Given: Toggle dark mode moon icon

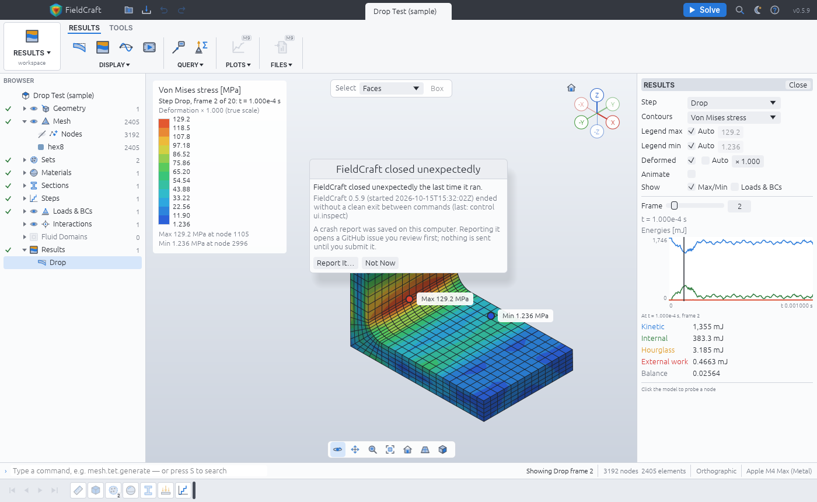Looking at the screenshot, I should pos(757,10).
